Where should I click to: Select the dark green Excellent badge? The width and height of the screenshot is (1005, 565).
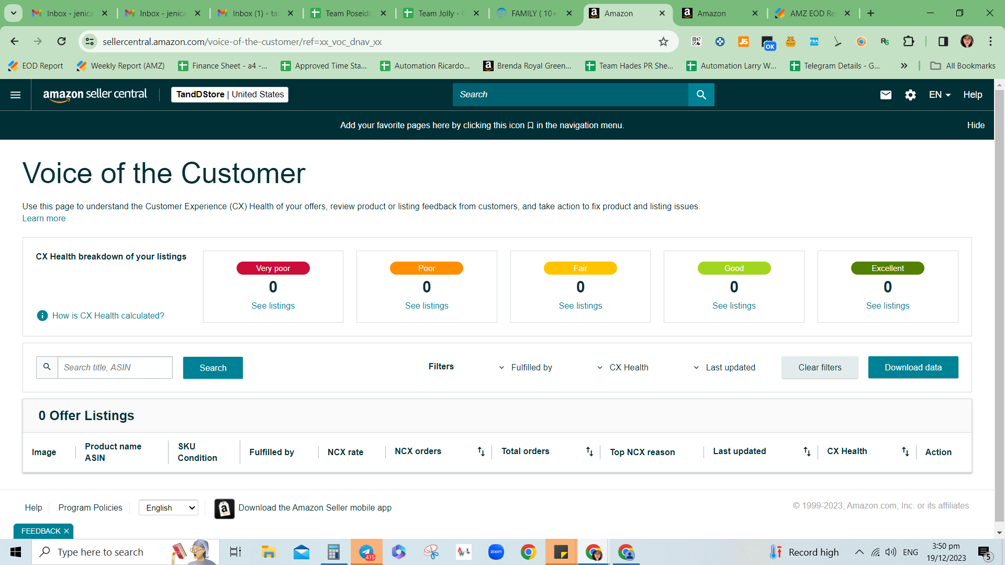tap(888, 268)
